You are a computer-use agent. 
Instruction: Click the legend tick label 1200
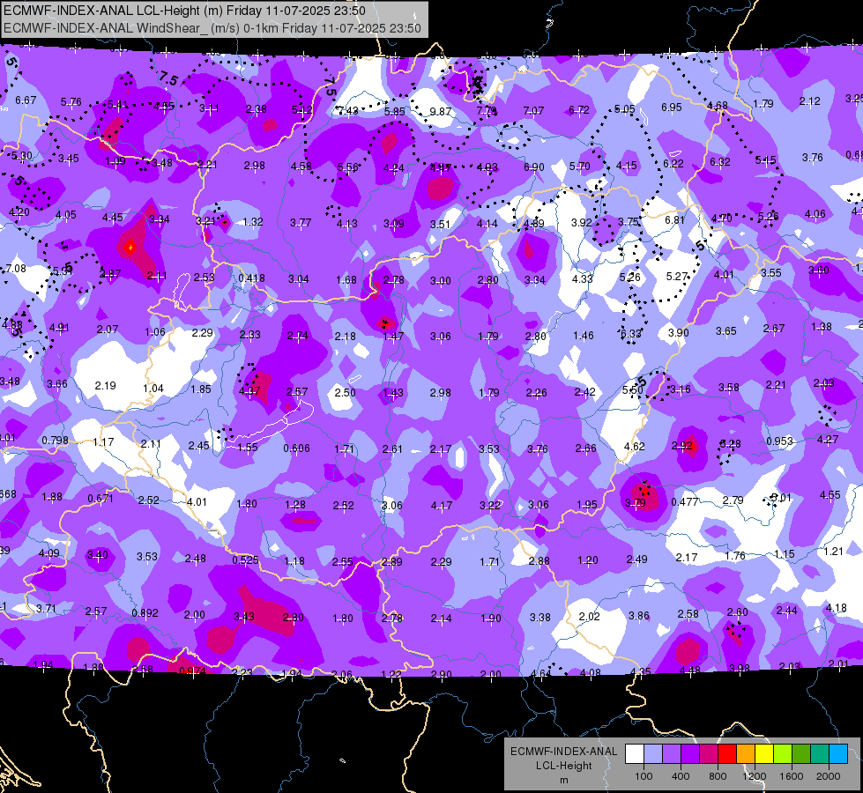coord(755,776)
